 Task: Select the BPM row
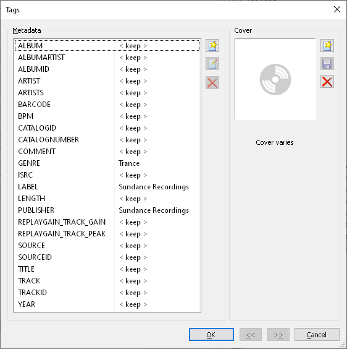107,116
